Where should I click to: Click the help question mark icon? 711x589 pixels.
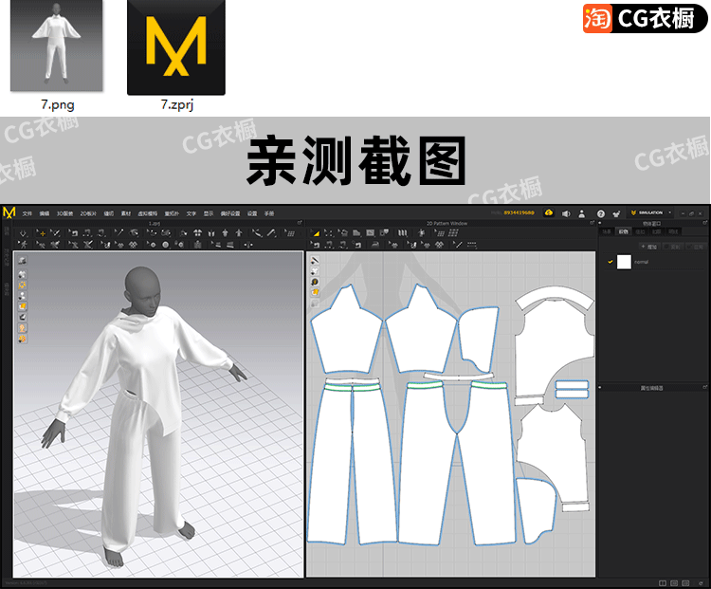pos(600,212)
